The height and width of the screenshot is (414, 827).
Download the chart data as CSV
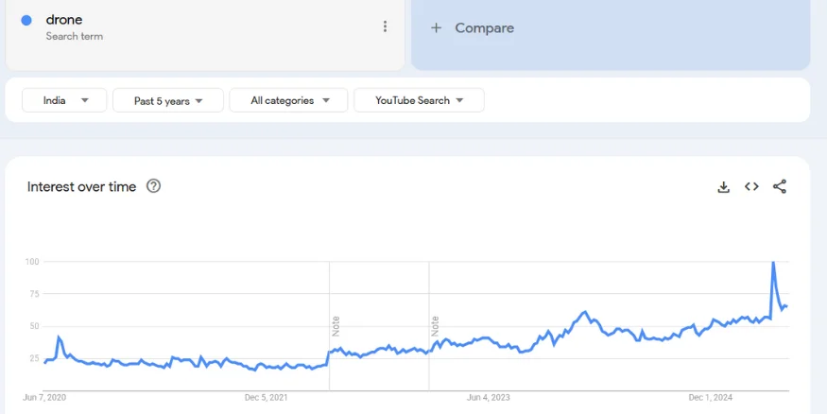click(x=724, y=187)
